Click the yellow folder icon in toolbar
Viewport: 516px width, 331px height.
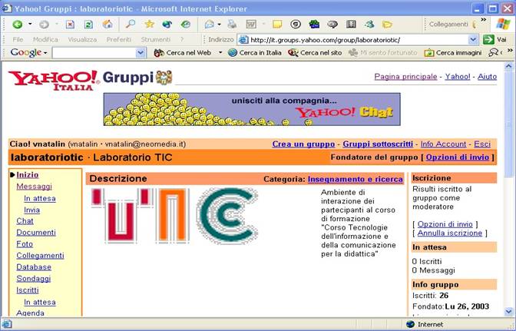coord(387,25)
